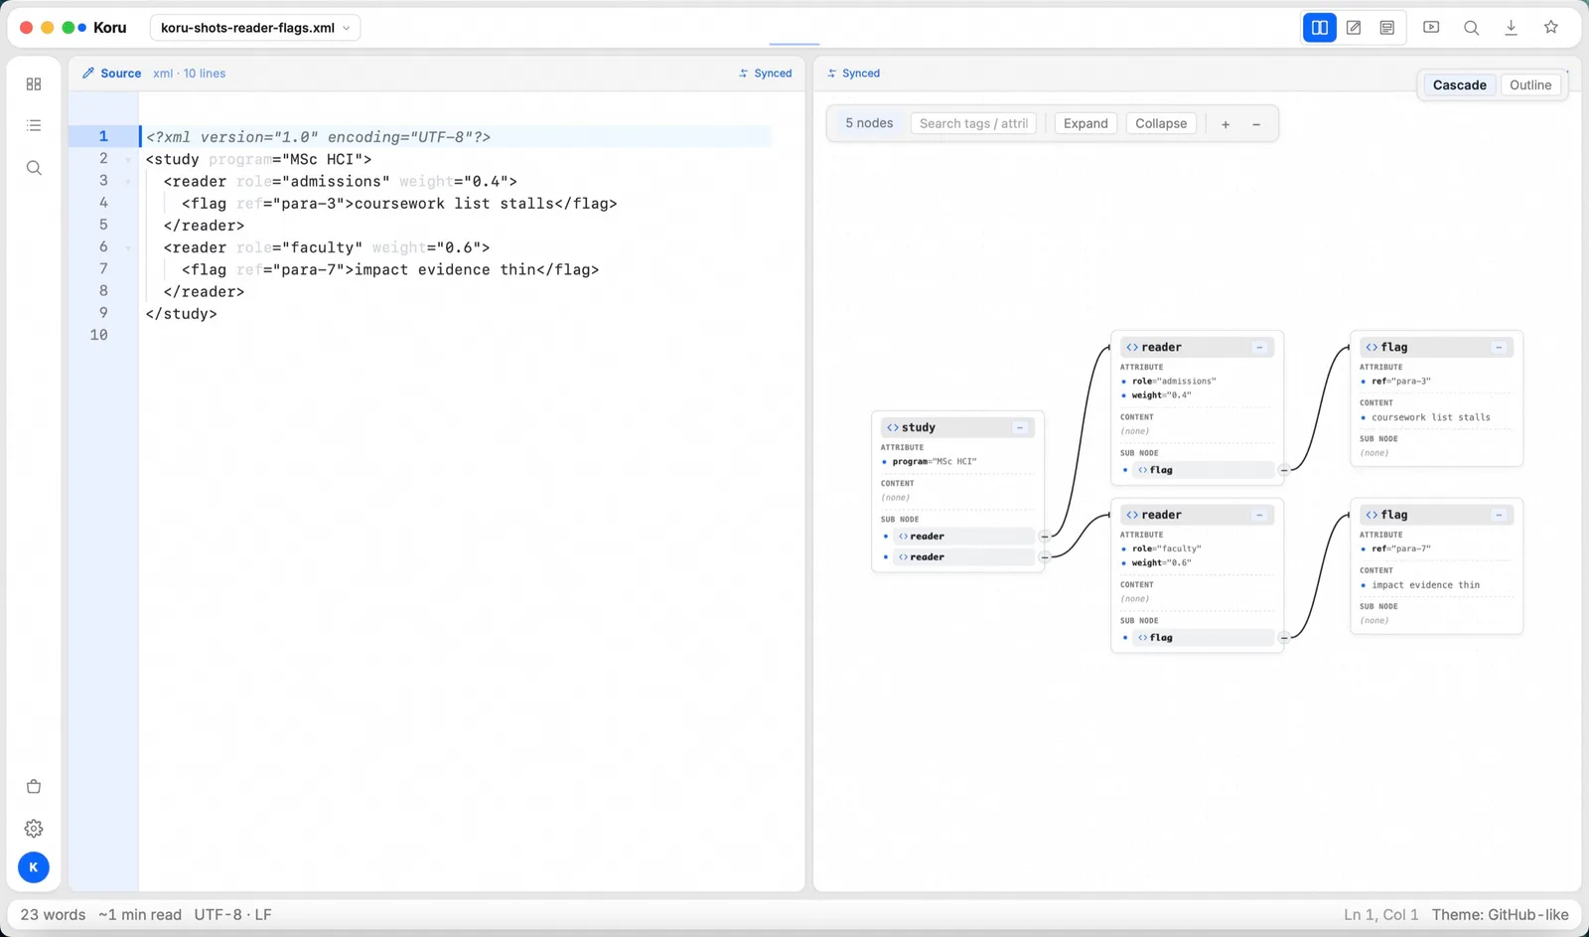
Task: Toggle first reader sub-node connector in study
Action: pyautogui.click(x=1045, y=537)
